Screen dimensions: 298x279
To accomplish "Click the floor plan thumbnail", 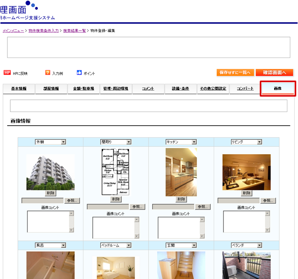I will (116, 172).
